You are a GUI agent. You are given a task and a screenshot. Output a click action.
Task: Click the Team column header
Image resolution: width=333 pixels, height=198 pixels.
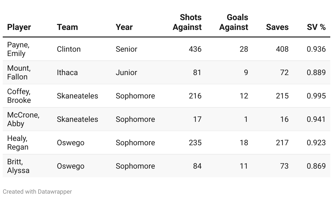(x=67, y=27)
